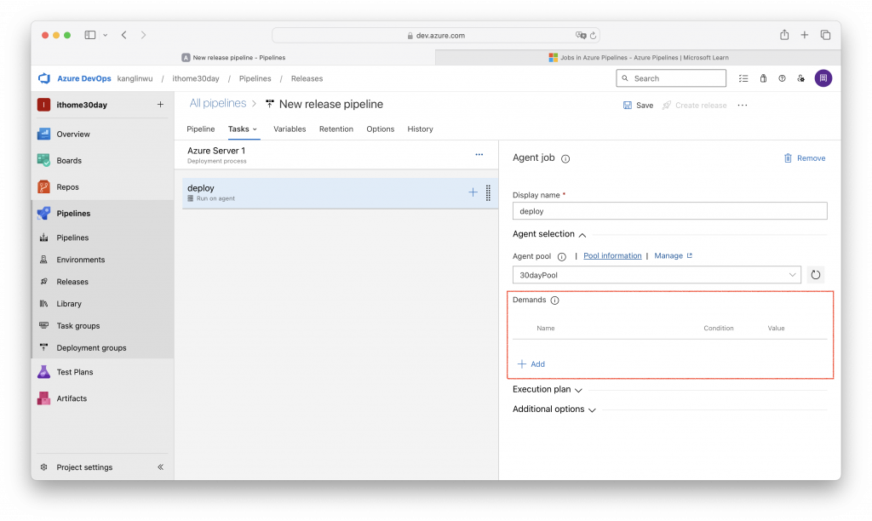Switch to the Options tab

(381, 129)
